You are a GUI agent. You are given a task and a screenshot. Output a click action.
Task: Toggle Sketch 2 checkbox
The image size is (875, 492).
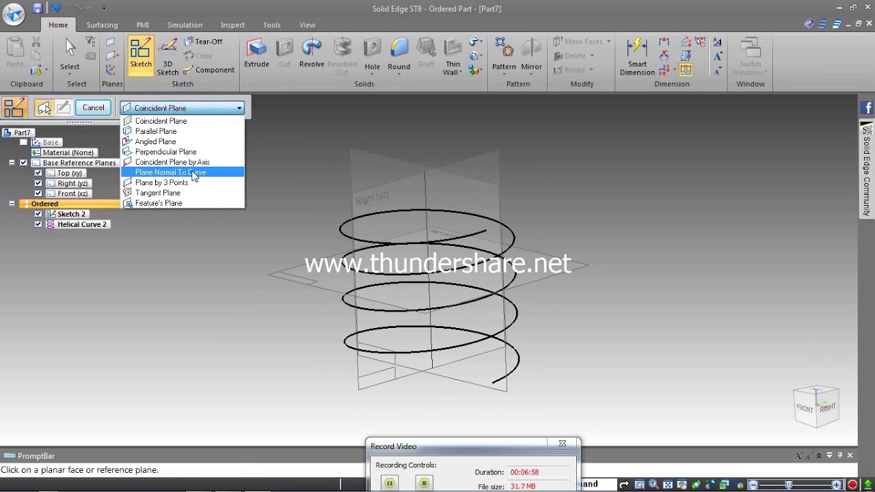click(38, 214)
